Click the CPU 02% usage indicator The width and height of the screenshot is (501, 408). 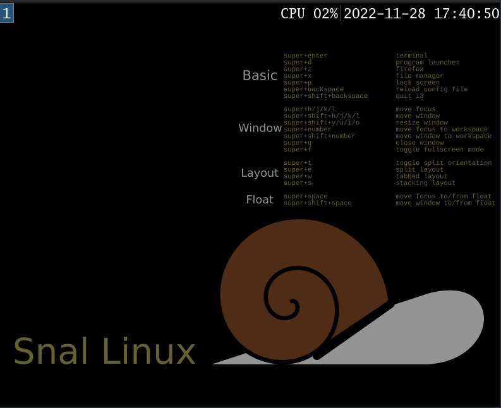309,13
